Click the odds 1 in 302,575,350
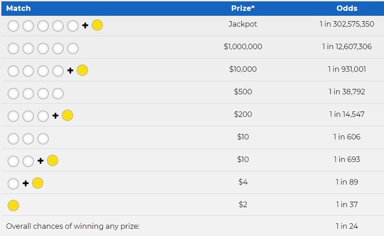This screenshot has width=384, height=236. [x=347, y=24]
